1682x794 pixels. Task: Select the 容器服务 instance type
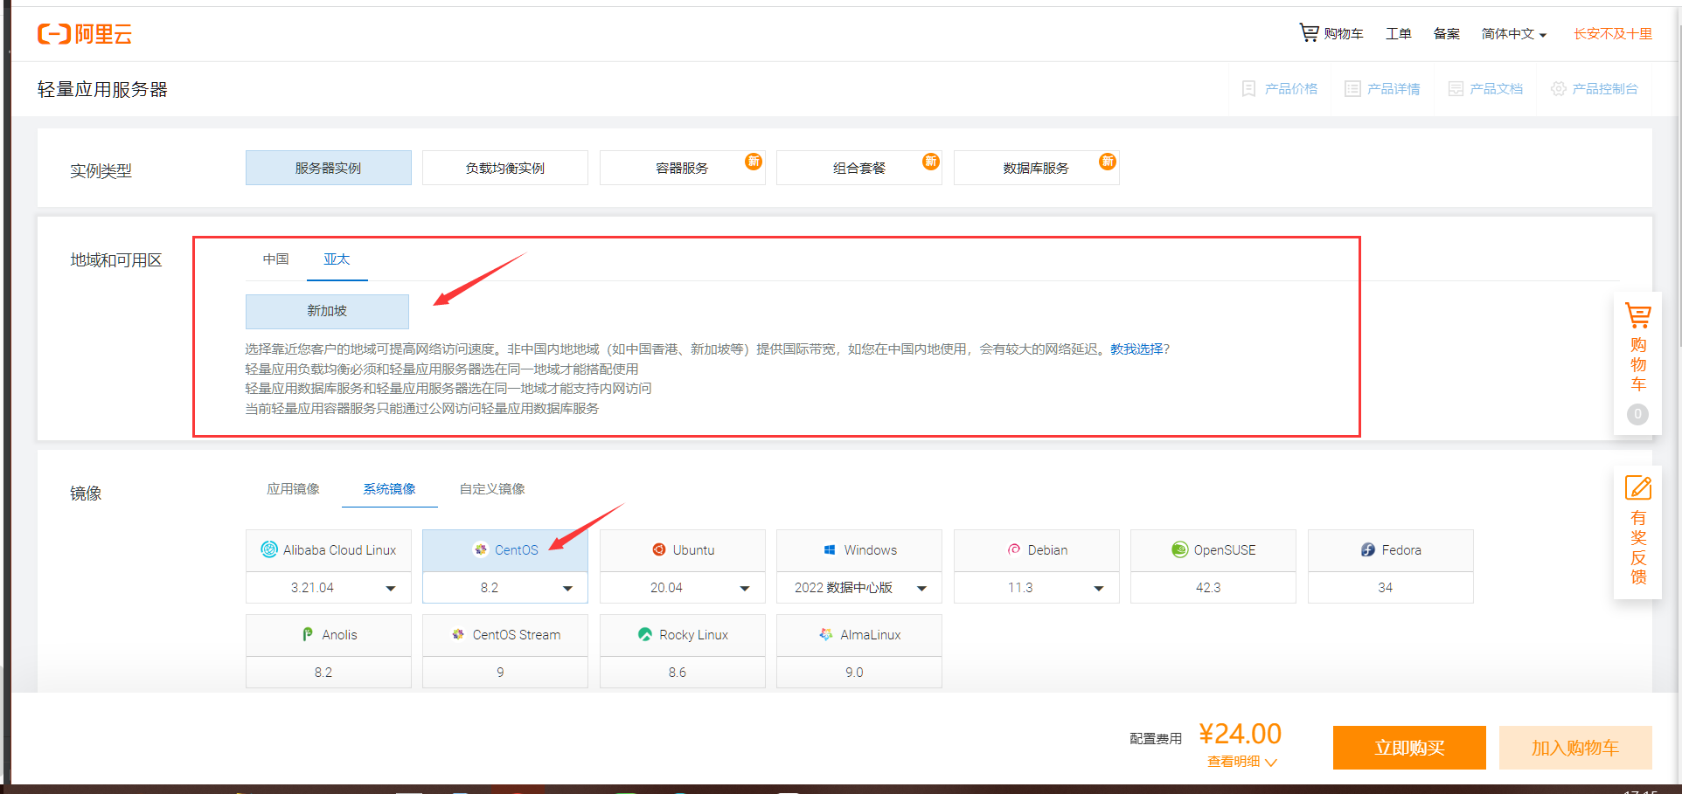click(682, 168)
